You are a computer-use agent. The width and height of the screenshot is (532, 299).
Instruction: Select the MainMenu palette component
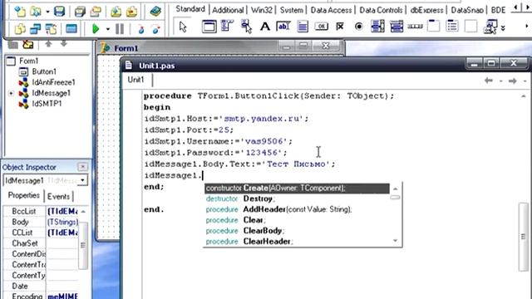(x=227, y=26)
